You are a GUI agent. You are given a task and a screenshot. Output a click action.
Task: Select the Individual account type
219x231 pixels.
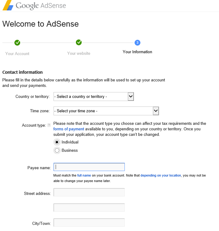[57, 142]
